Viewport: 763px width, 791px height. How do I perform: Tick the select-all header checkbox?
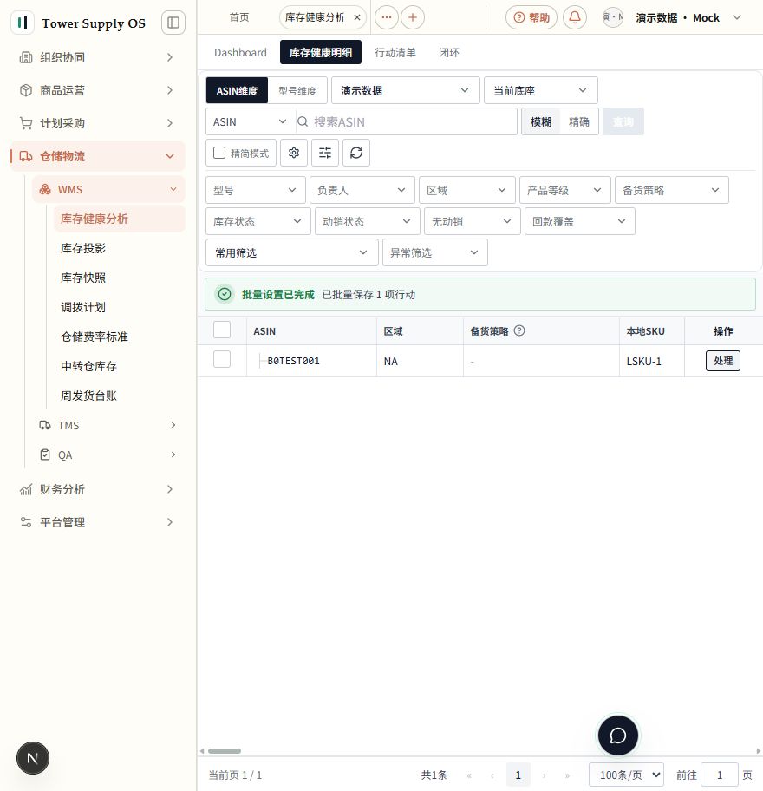point(222,330)
